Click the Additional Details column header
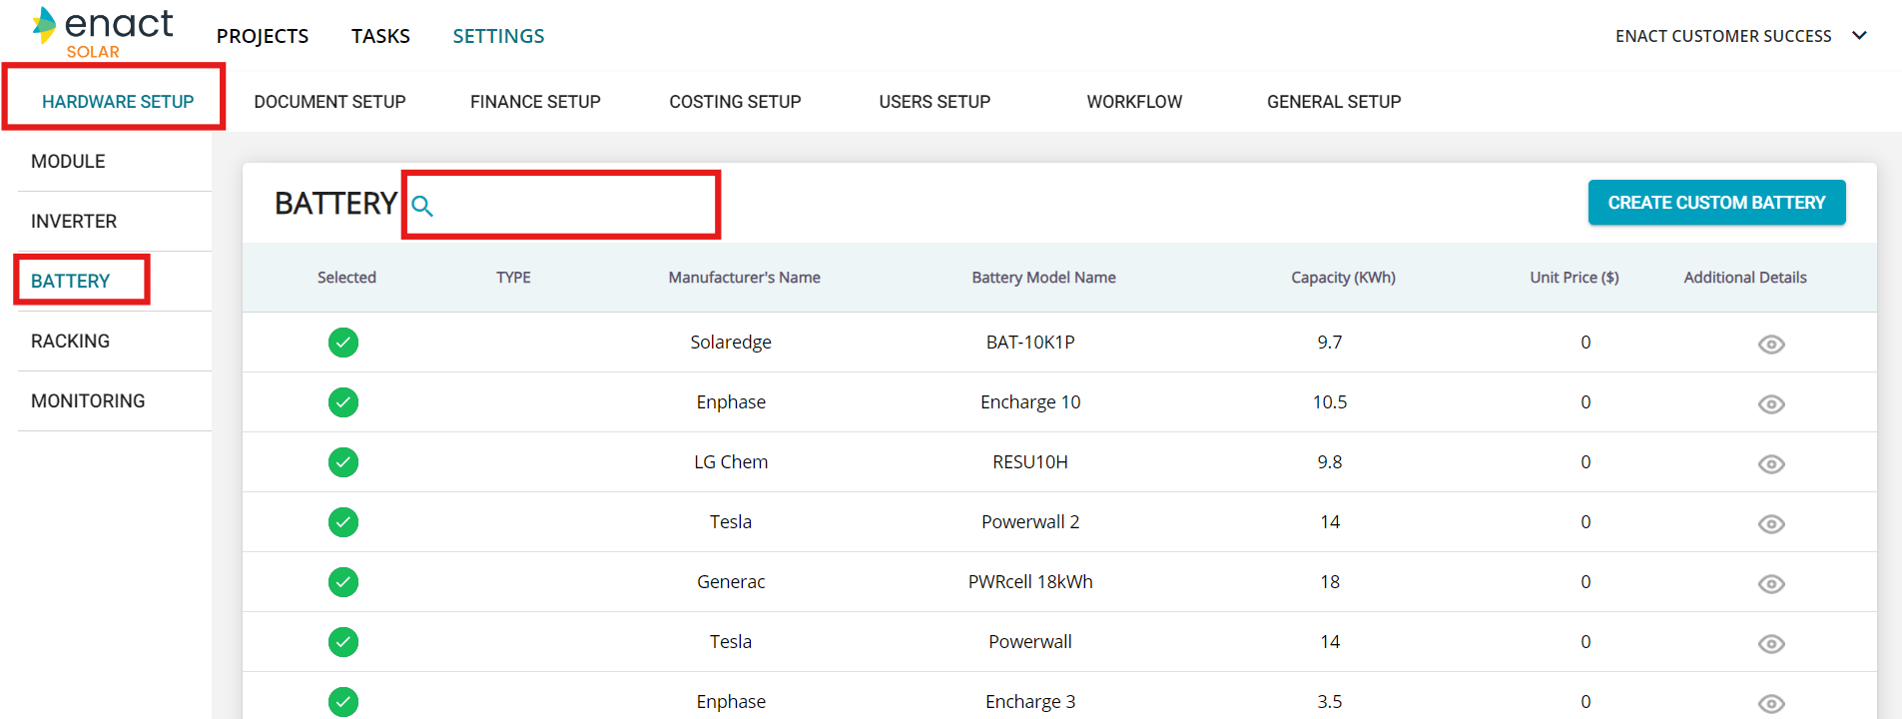This screenshot has width=1902, height=719. point(1745,278)
